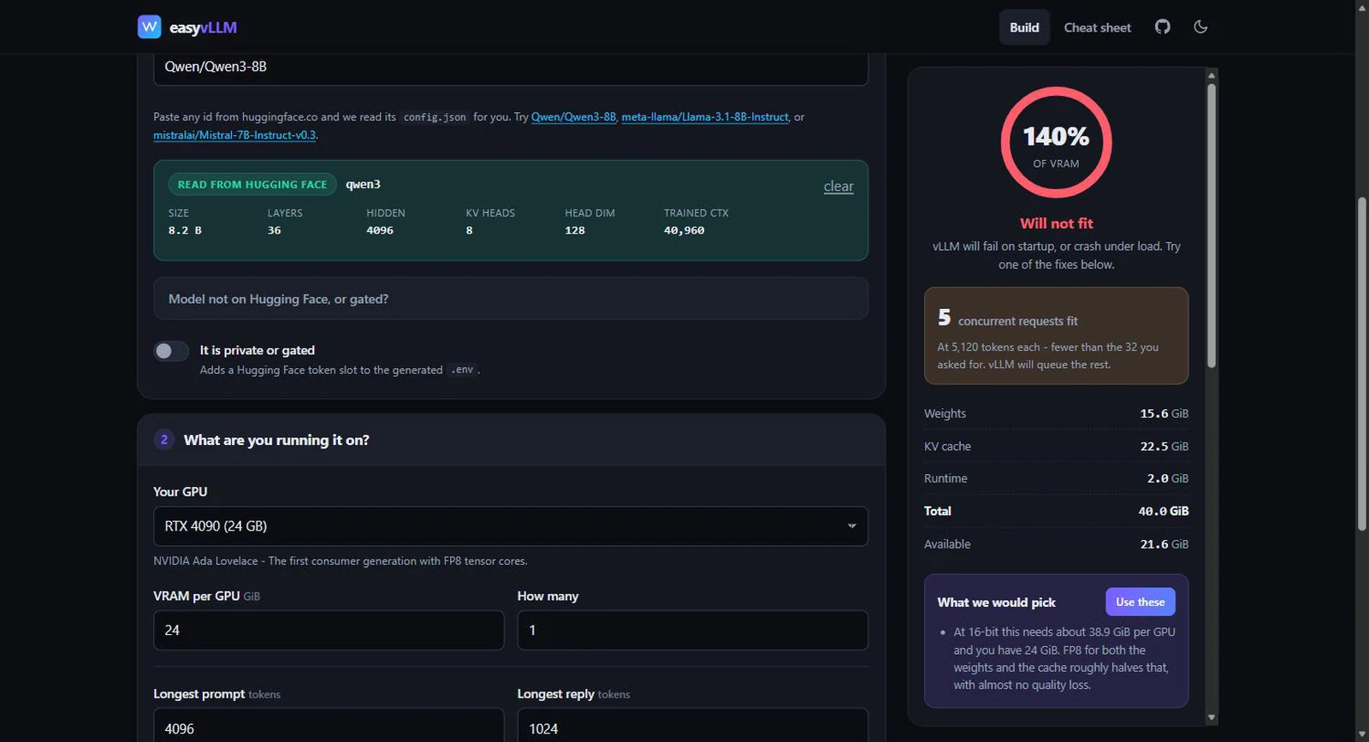Click the 36 layers value
The width and height of the screenshot is (1369, 742).
point(274,230)
